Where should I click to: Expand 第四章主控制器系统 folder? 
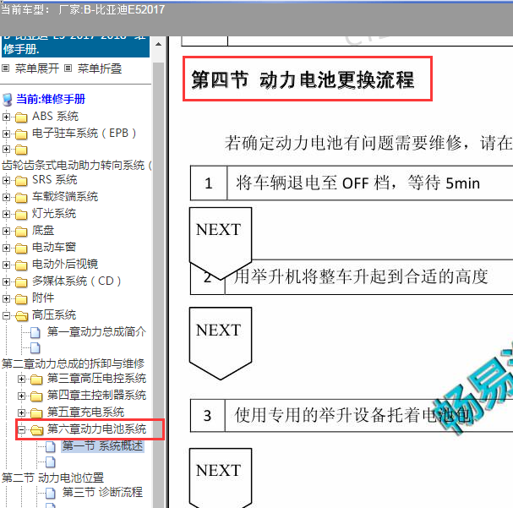21,396
